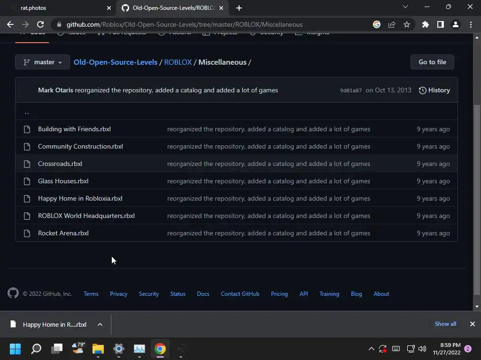Click file icon beside Rocket Arena.rbxl
Image resolution: width=481 pixels, height=360 pixels.
27,233
